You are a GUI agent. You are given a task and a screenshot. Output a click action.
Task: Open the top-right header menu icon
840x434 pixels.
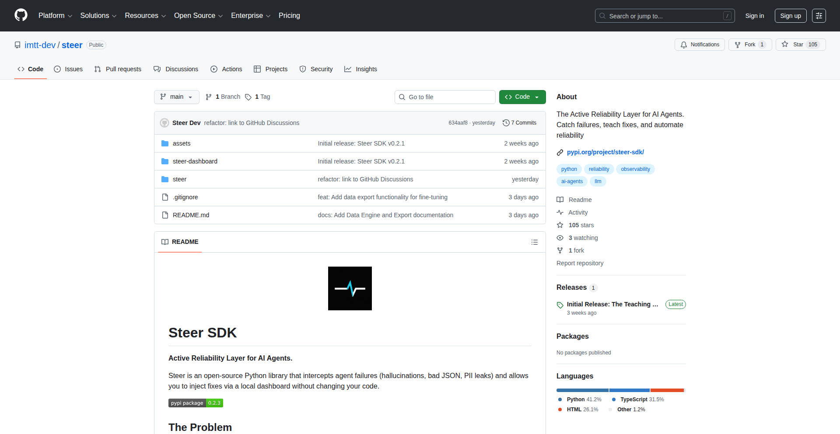(x=819, y=16)
